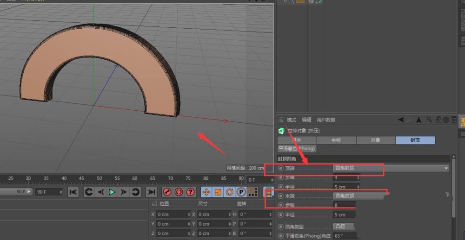Toggle Rotation keyframe recording icon
This screenshot has height=240, width=465.
229,192
